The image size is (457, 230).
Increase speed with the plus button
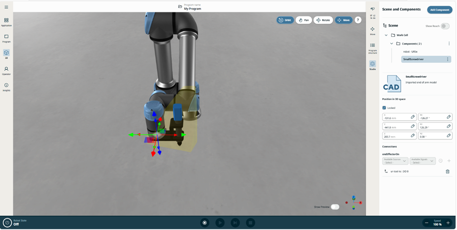pos(448,223)
